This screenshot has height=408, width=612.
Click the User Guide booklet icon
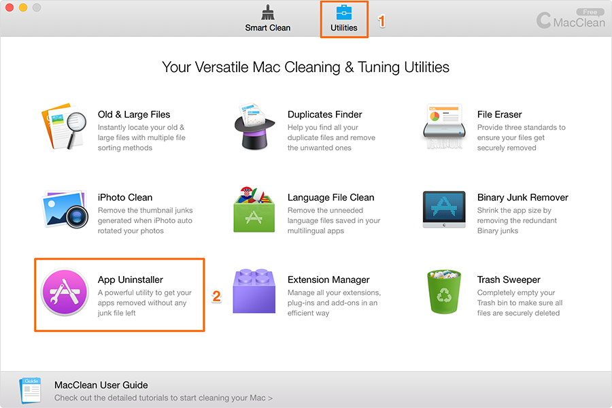coord(31,390)
